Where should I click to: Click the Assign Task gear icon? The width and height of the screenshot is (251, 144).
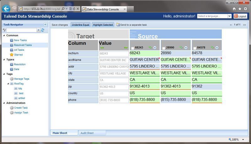tap(12, 113)
